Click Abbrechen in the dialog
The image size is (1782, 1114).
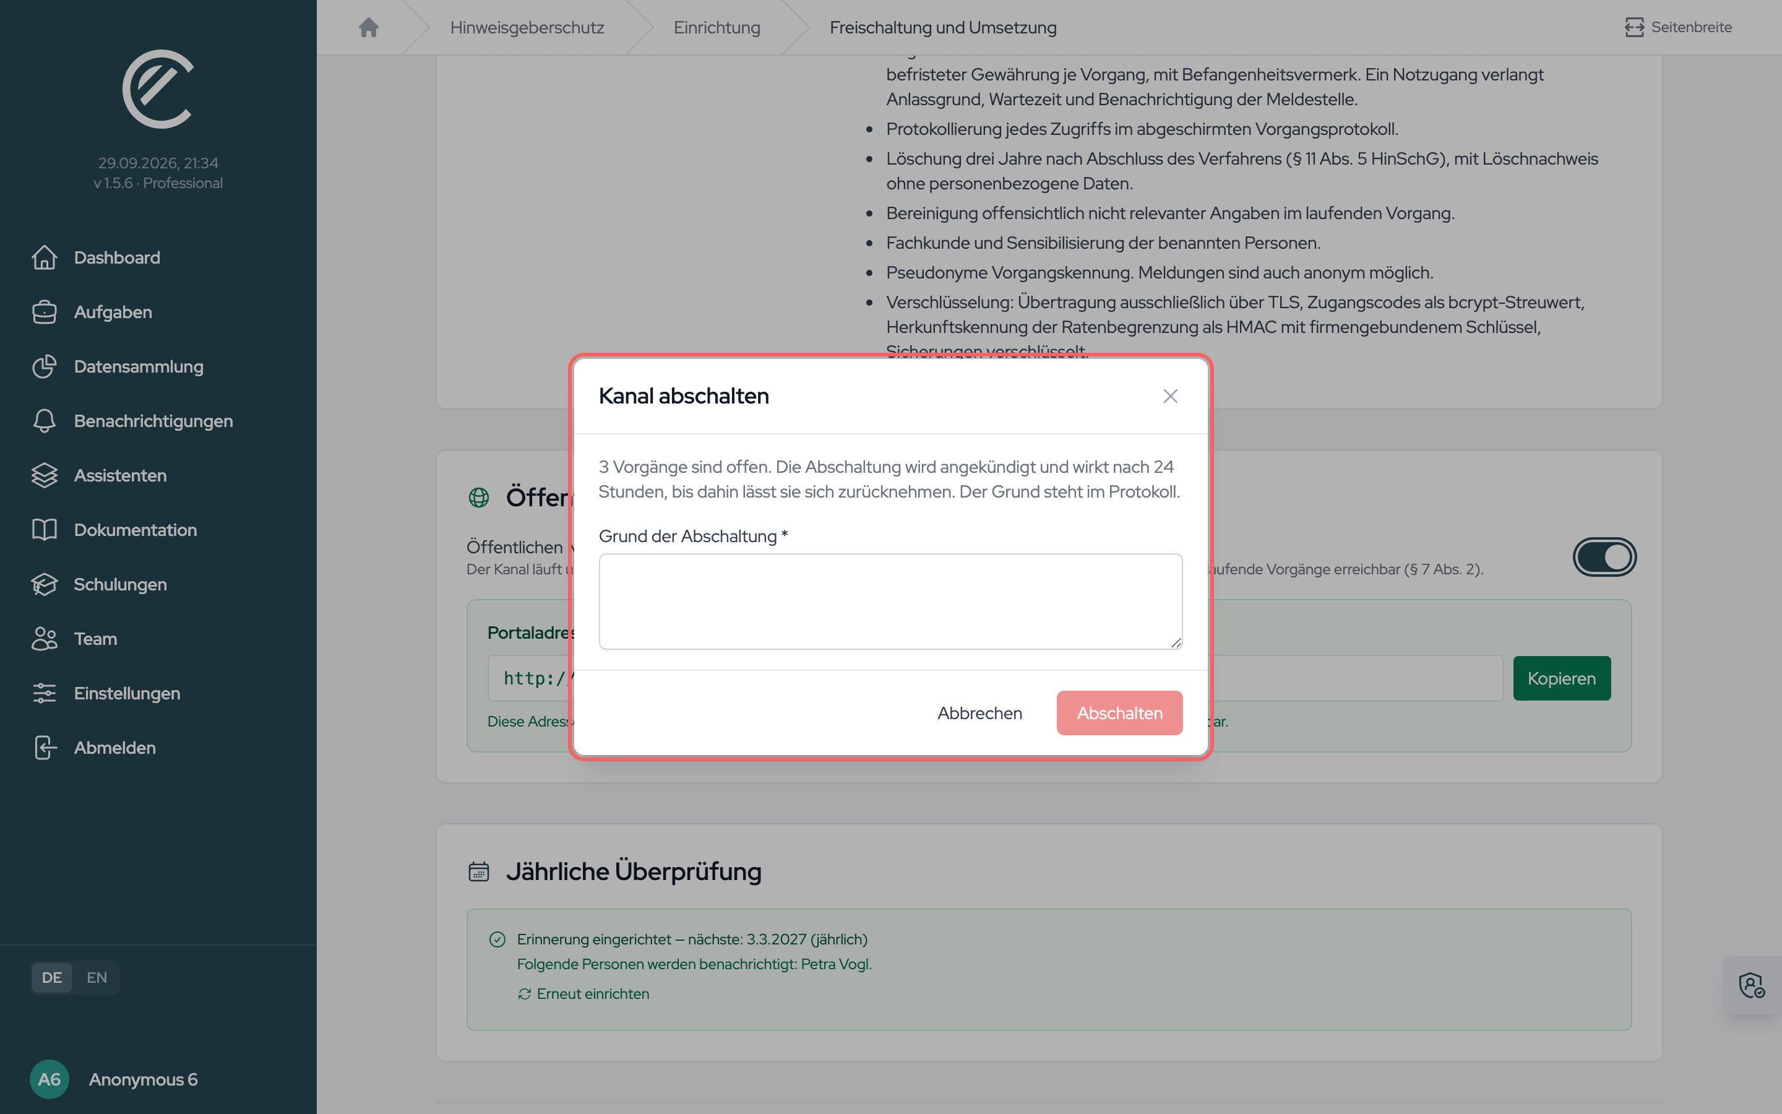[979, 712]
